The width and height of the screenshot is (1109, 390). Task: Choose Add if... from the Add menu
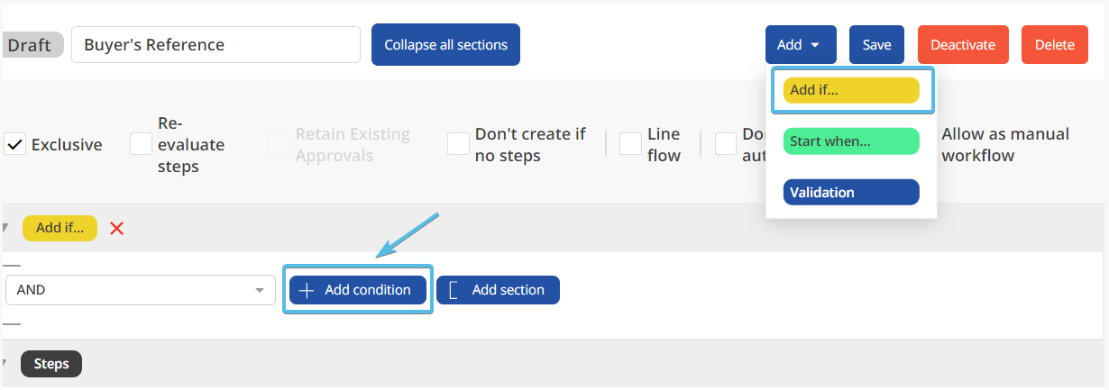(851, 90)
